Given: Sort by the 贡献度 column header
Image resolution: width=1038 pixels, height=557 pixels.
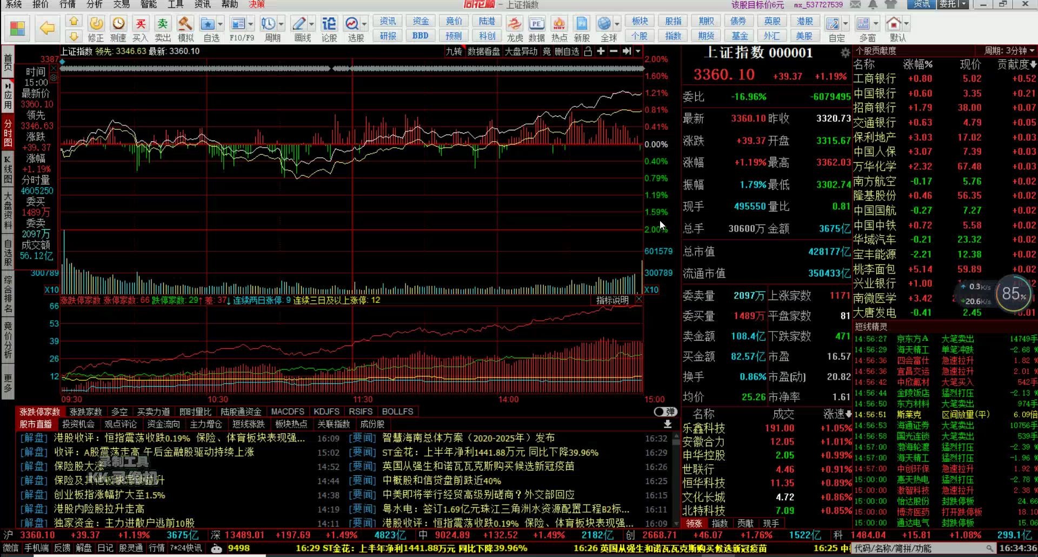Looking at the screenshot, I should coord(1016,64).
